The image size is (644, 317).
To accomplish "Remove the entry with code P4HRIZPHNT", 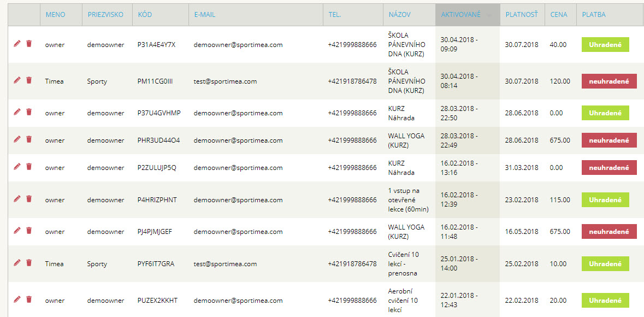I will [29, 199].
